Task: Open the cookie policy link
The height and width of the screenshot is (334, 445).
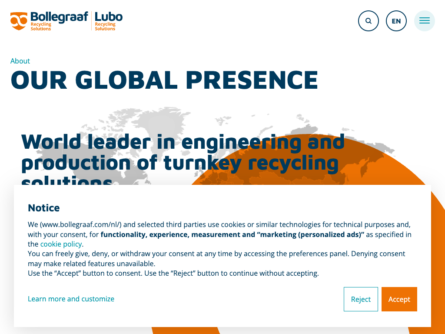Action: point(61,244)
